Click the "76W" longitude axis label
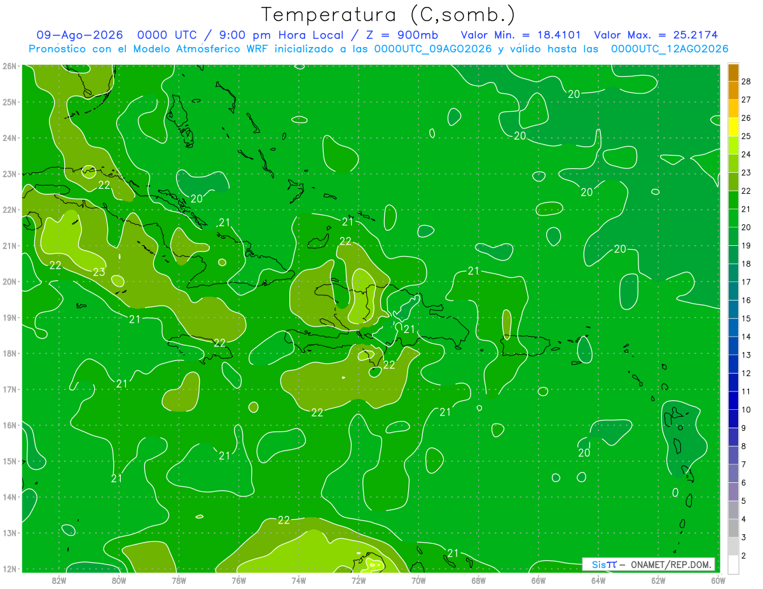Image resolution: width=763 pixels, height=589 pixels. [238, 580]
